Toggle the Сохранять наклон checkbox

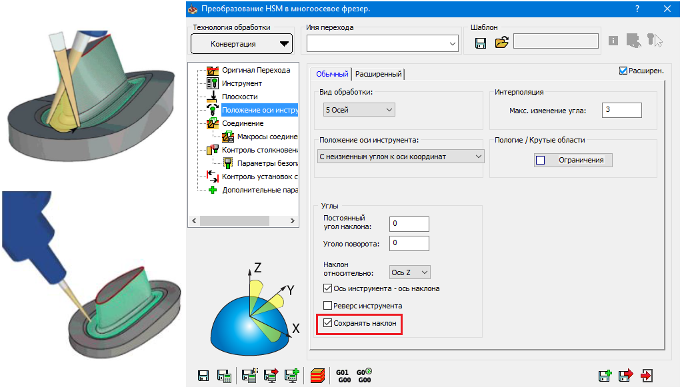coord(327,323)
